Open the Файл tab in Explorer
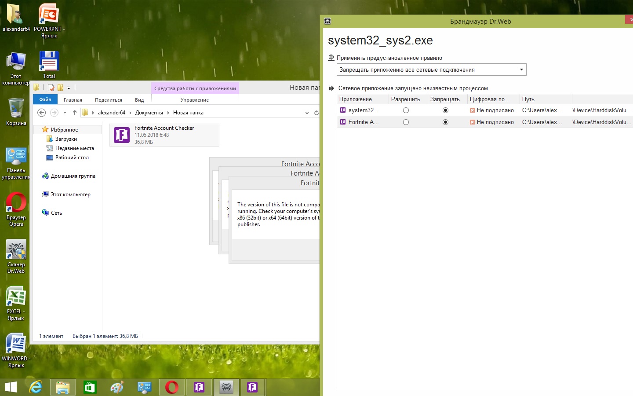Viewport: 633px width, 396px height. (45, 99)
